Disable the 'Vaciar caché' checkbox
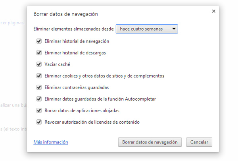The image size is (238, 161). click(x=39, y=64)
